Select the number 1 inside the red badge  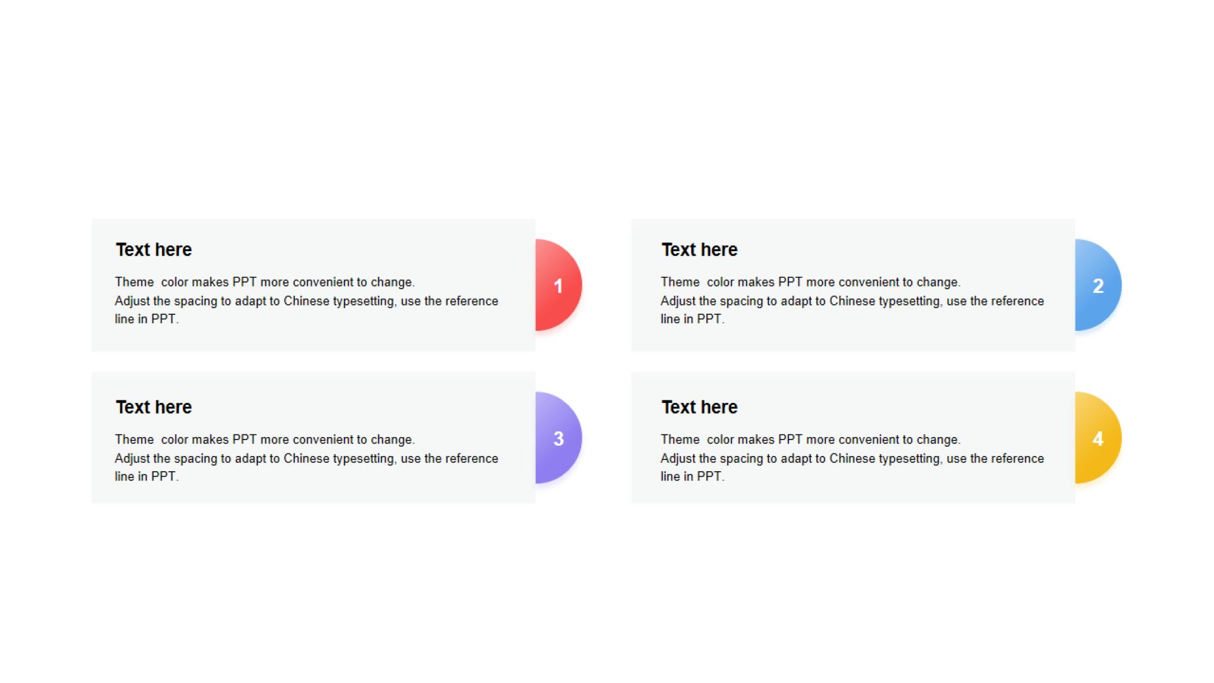558,286
